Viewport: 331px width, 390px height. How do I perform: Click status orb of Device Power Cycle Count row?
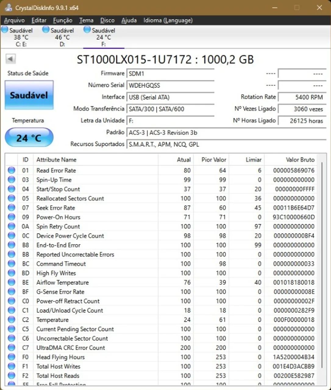tap(12, 236)
